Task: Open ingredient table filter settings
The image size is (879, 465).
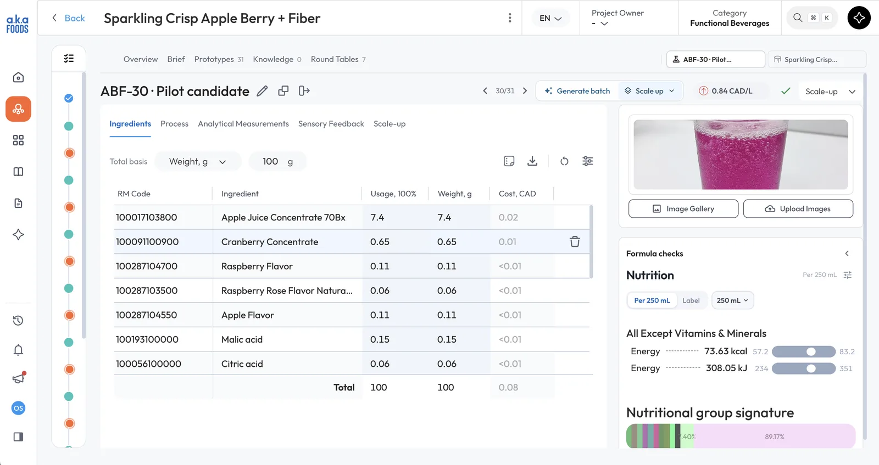Action: pos(588,161)
